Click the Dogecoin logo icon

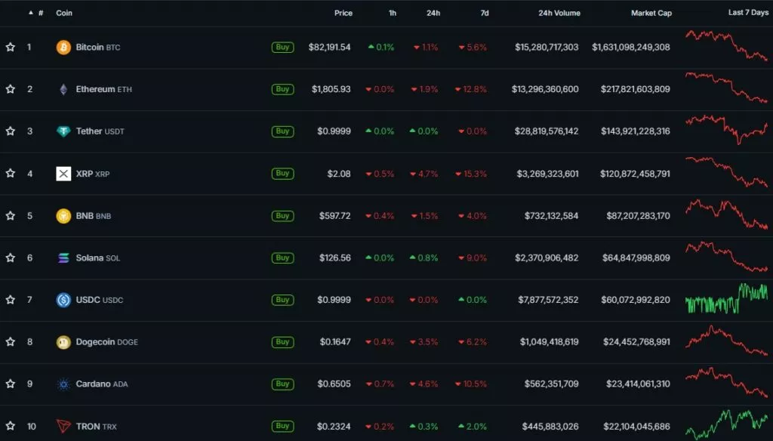coord(63,342)
